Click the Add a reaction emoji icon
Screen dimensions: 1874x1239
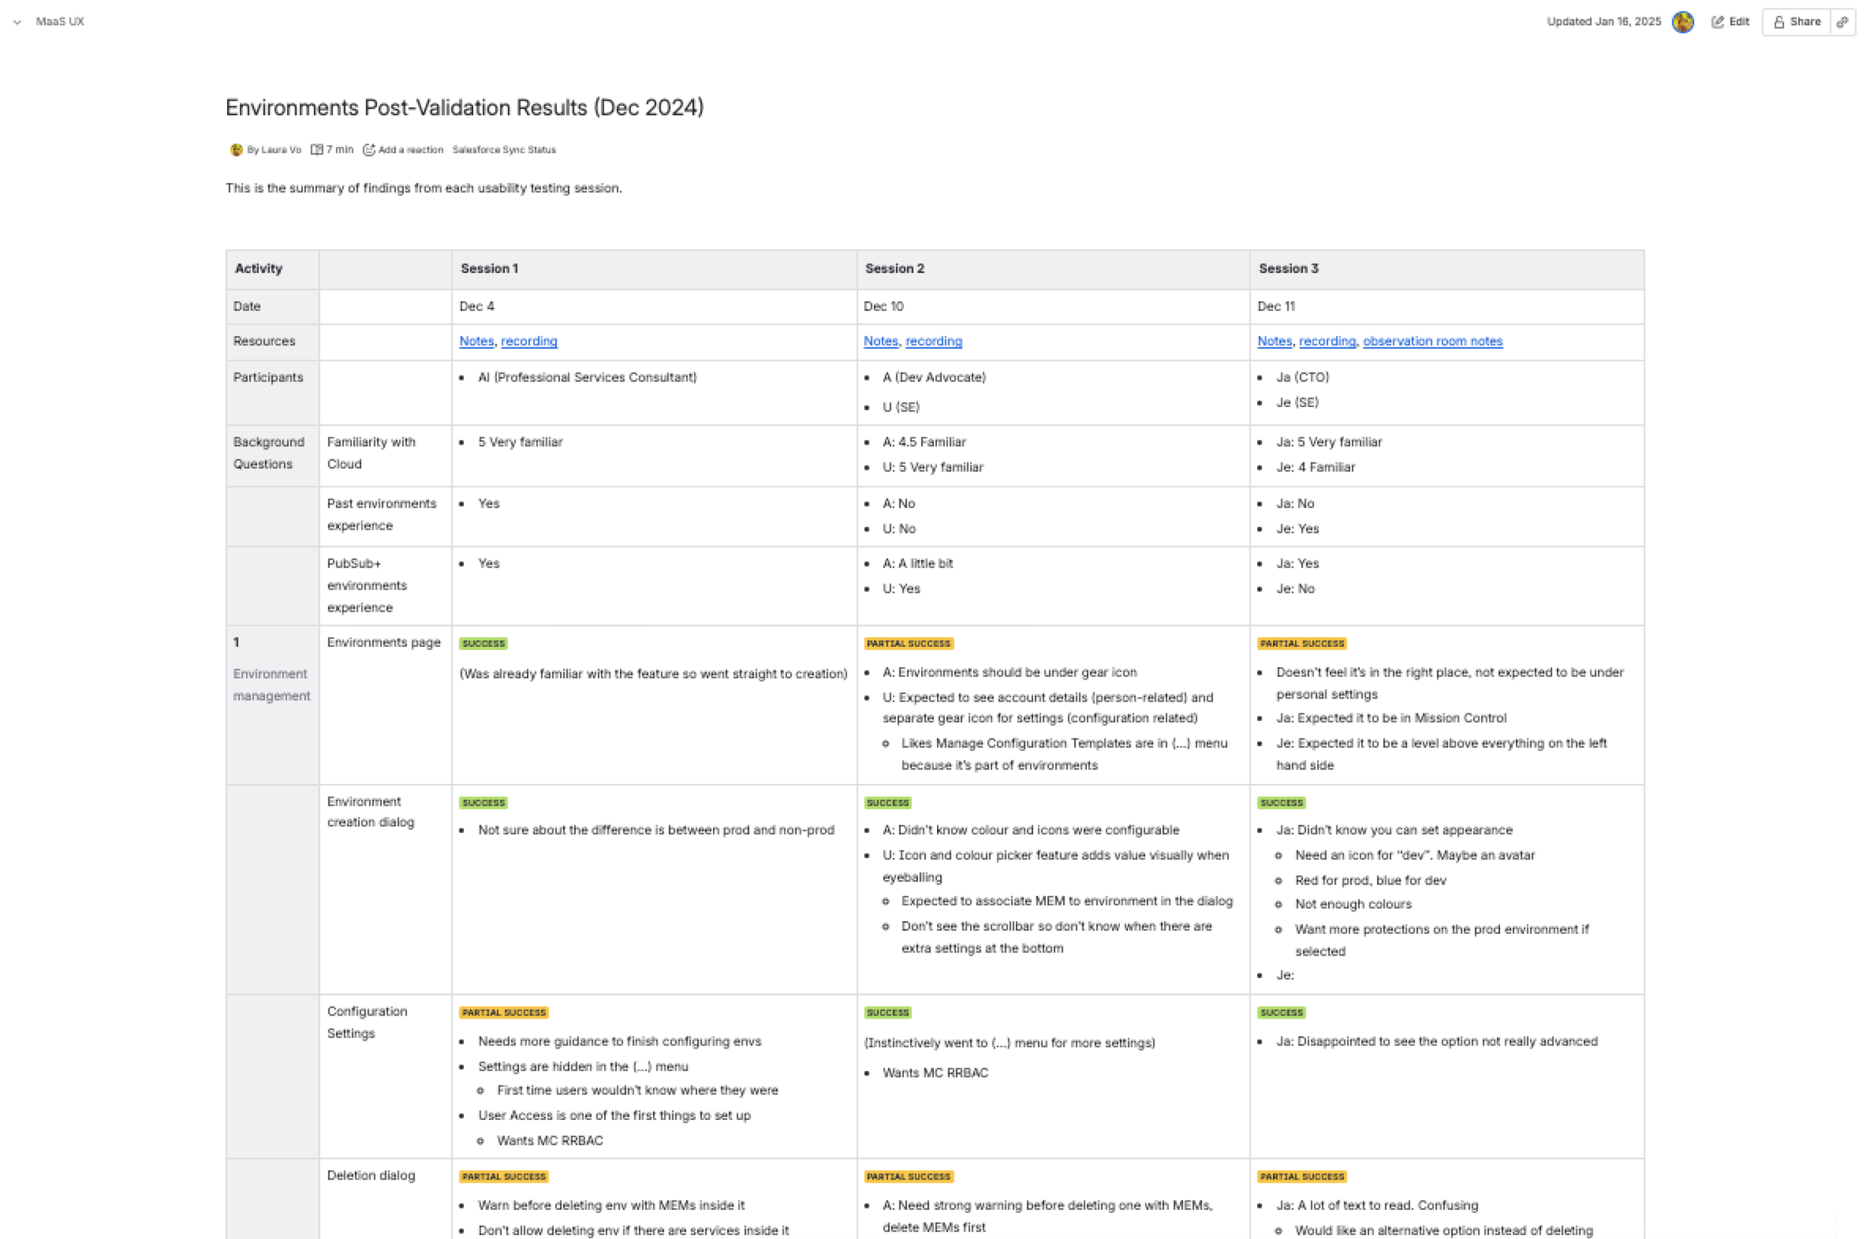(368, 150)
